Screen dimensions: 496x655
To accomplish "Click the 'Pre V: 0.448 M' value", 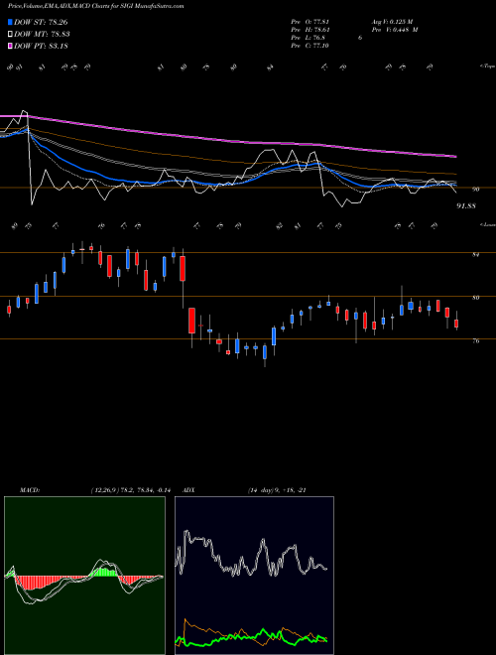I will pos(395,30).
